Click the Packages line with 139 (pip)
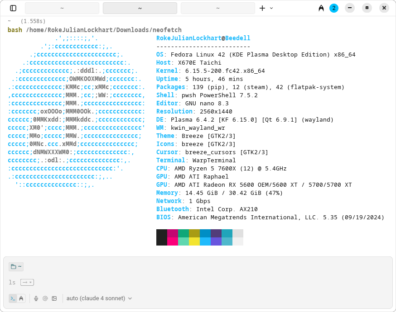 tap(250, 87)
